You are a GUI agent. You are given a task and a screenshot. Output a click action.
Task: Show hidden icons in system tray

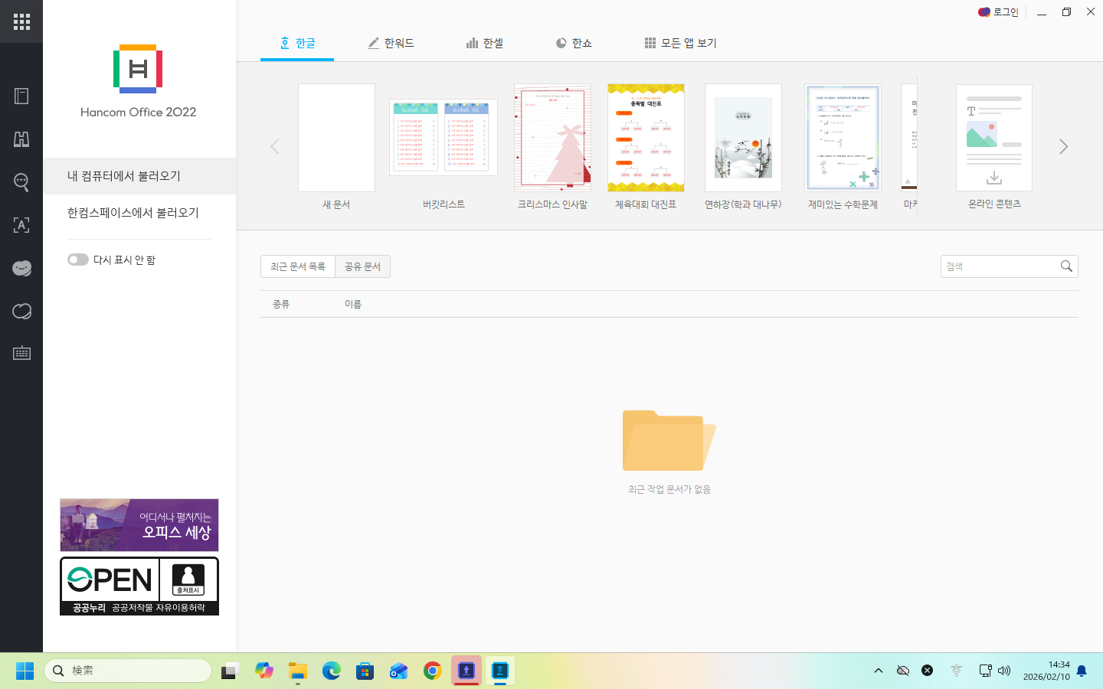pyautogui.click(x=879, y=671)
